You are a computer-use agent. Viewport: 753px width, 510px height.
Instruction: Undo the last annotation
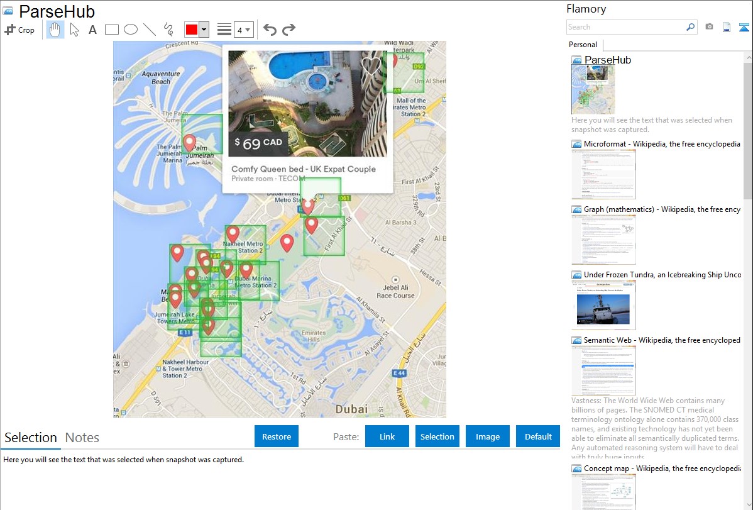pyautogui.click(x=270, y=30)
